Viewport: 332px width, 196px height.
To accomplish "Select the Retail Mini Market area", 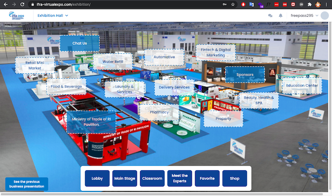I will [35, 65].
